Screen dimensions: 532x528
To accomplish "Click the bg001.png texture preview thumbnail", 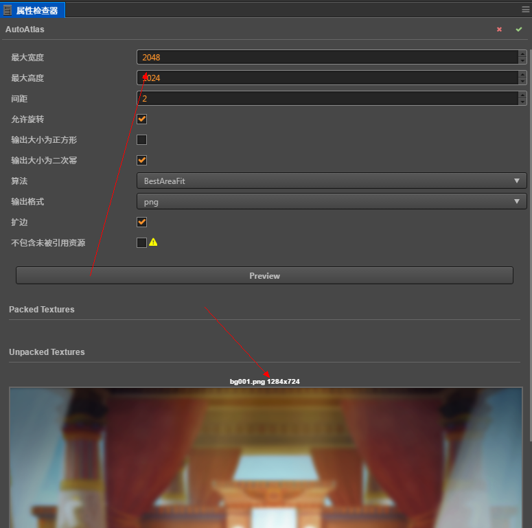I will (x=266, y=457).
